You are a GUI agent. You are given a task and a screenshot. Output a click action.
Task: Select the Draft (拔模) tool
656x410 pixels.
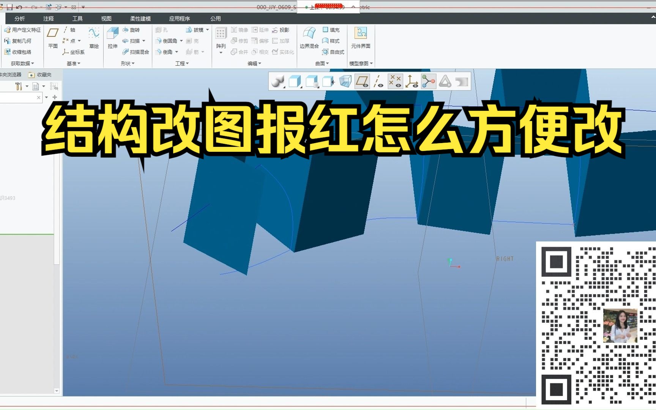195,30
